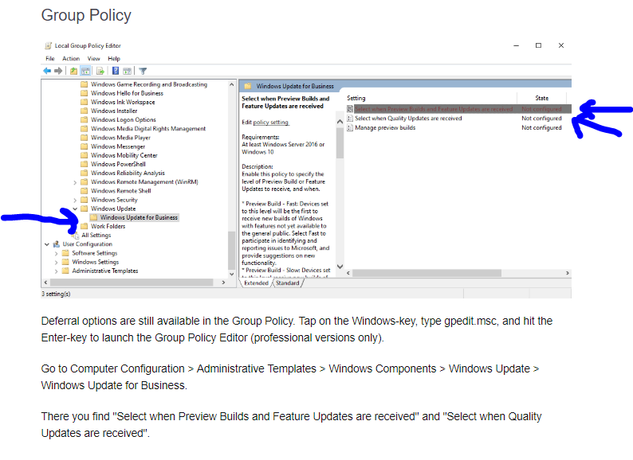Expand Software Settings under User Configuration
This screenshot has height=460, width=633.
(x=56, y=253)
